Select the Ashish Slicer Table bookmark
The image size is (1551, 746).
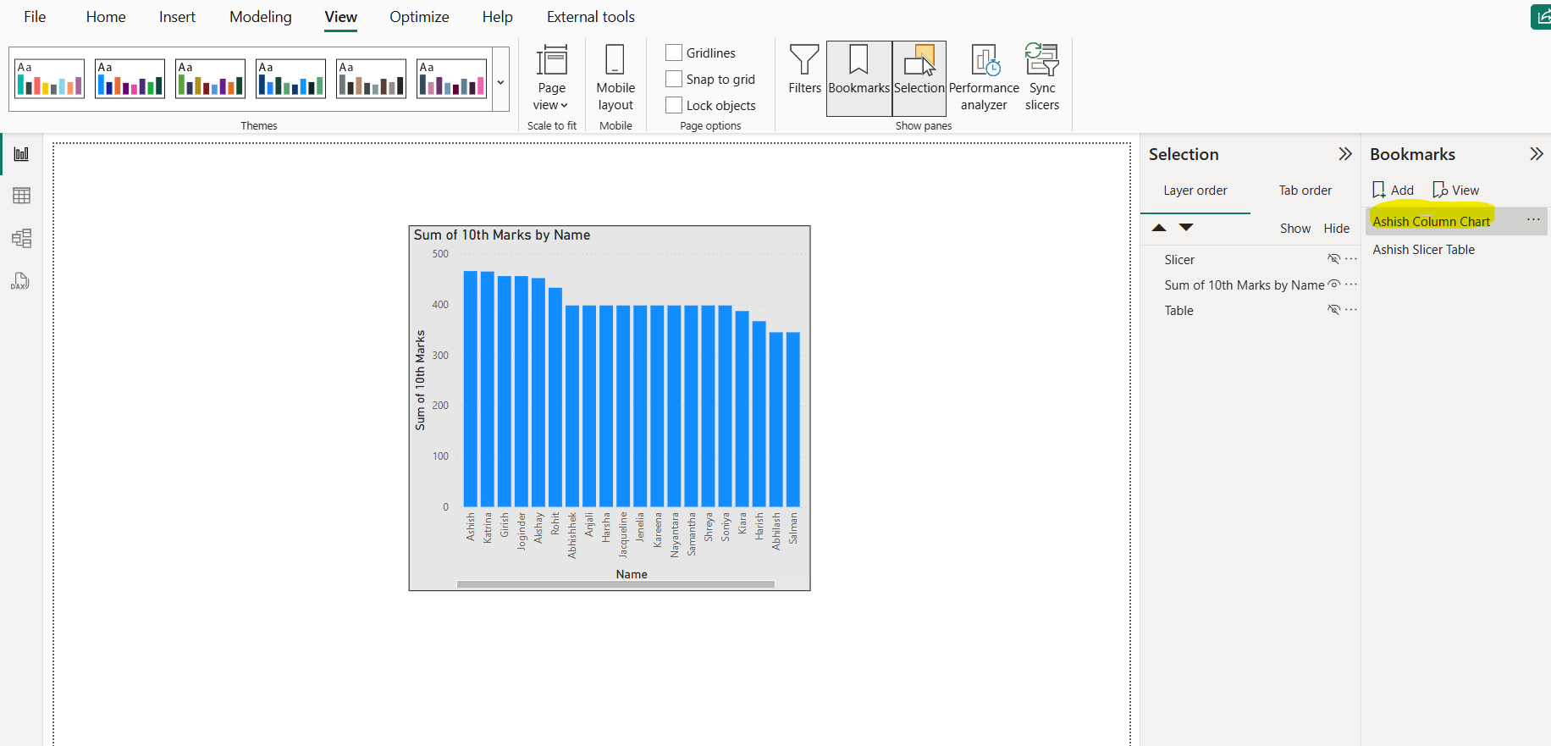(1423, 250)
